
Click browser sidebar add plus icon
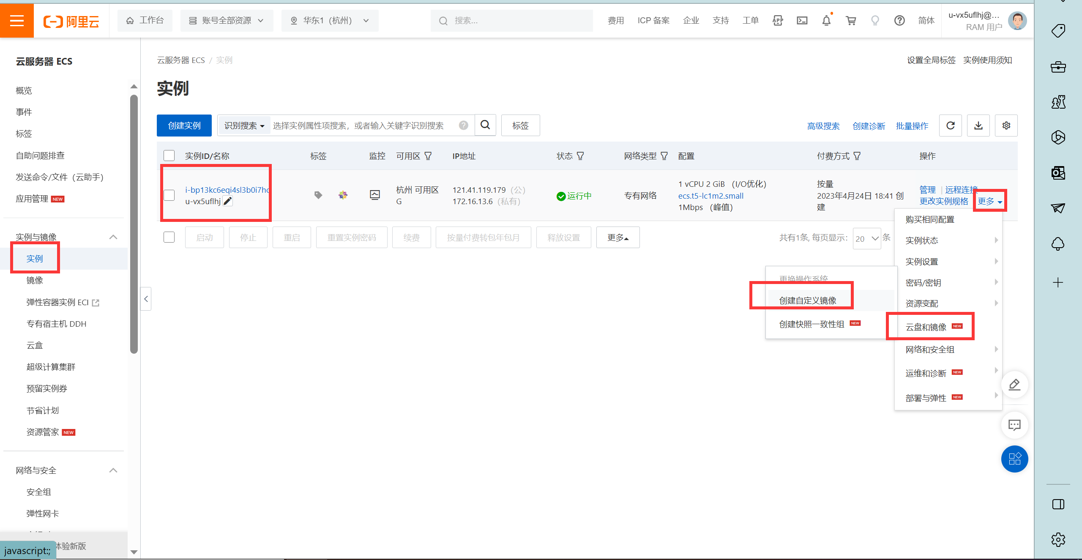click(1058, 282)
